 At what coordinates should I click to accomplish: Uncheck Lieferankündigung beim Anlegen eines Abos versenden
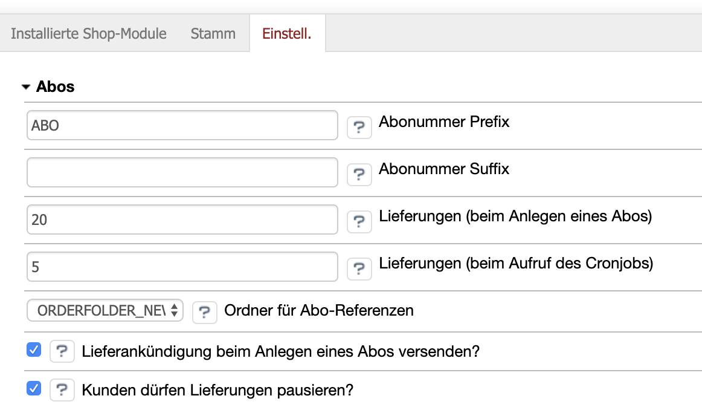34,349
